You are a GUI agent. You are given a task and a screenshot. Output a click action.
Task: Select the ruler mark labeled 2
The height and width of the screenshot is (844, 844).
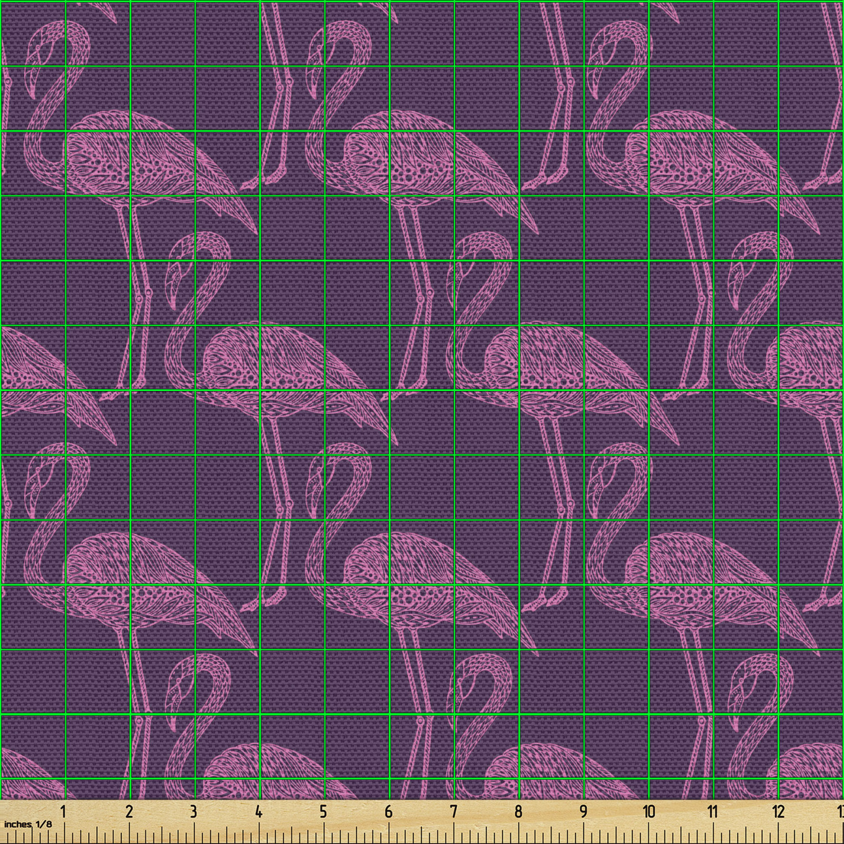[129, 812]
